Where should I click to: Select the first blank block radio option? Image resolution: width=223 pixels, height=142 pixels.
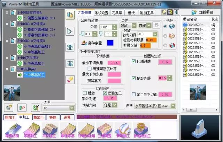click(165, 26)
